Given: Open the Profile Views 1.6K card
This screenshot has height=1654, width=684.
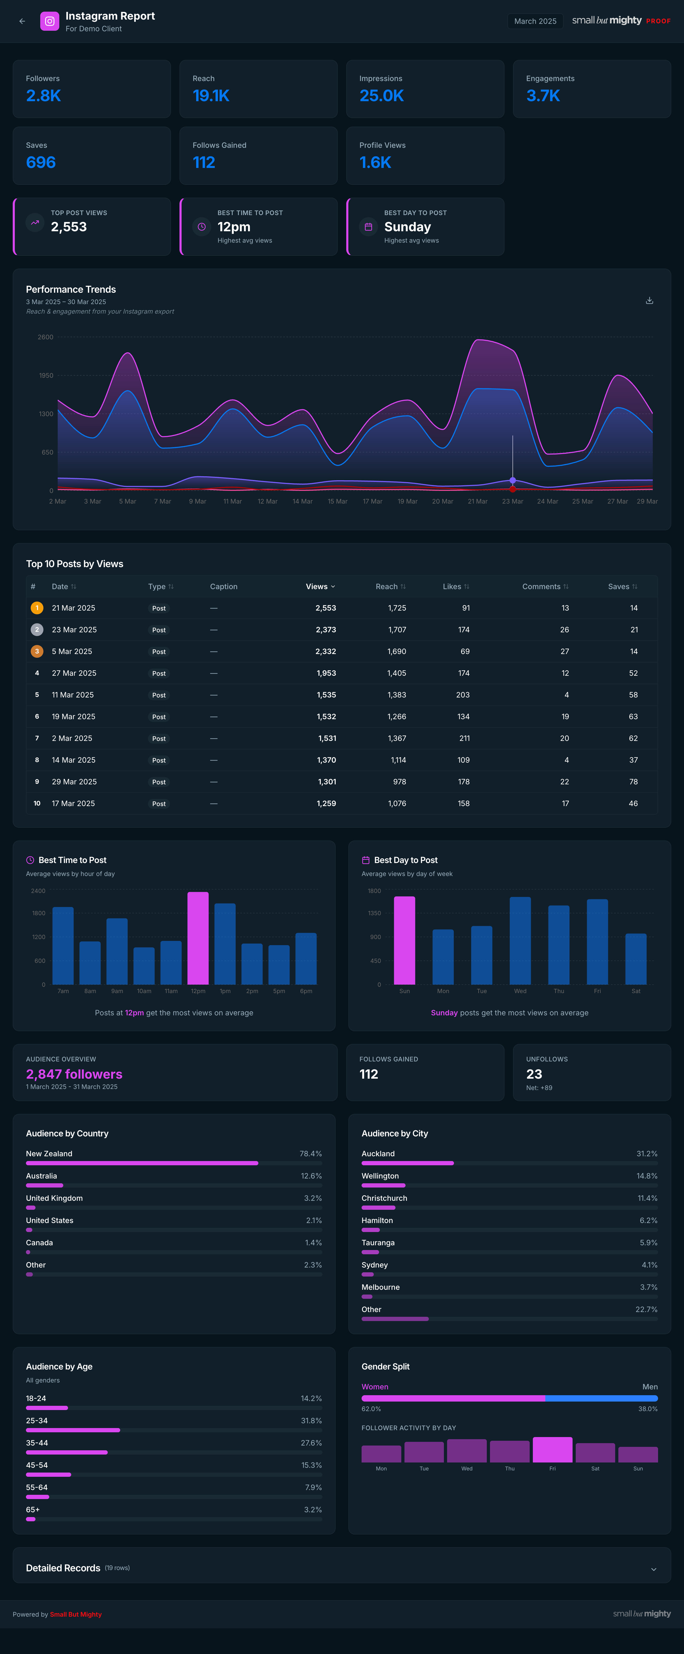Looking at the screenshot, I should coord(425,156).
